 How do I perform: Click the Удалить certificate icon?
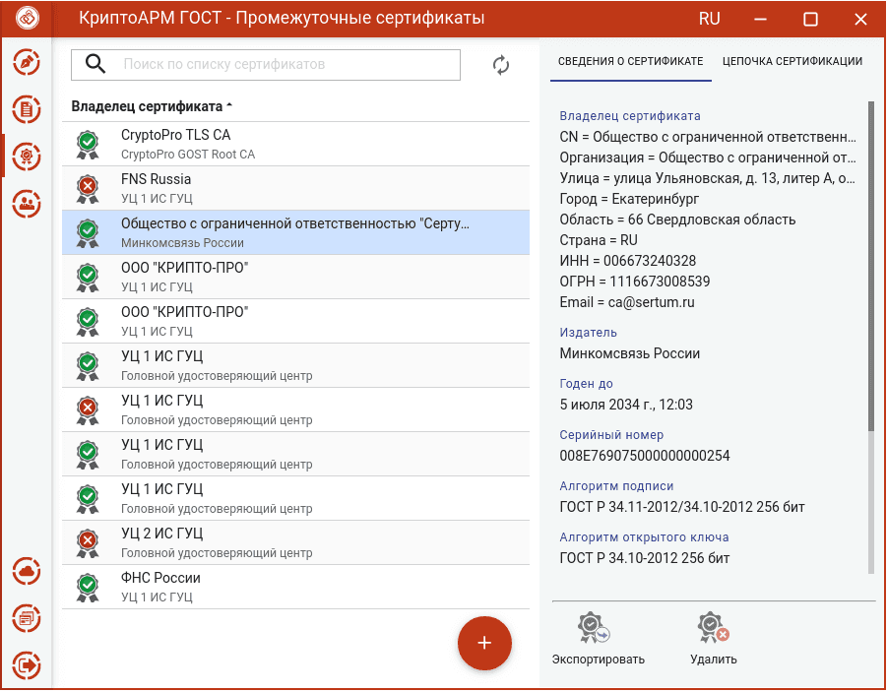click(713, 627)
